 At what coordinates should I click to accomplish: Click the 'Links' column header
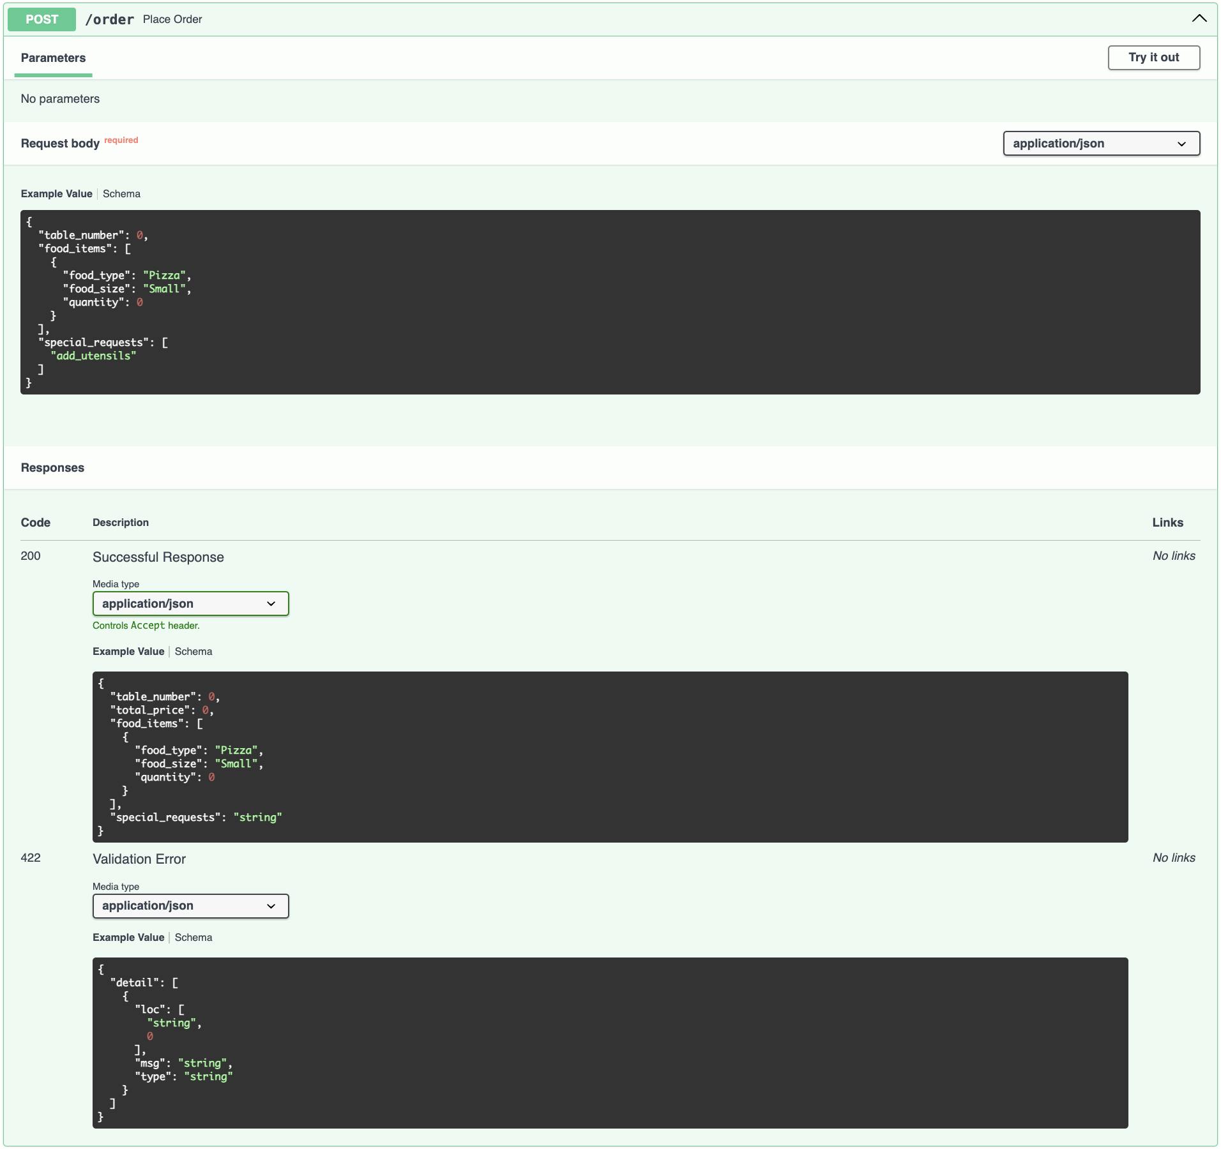tap(1167, 523)
